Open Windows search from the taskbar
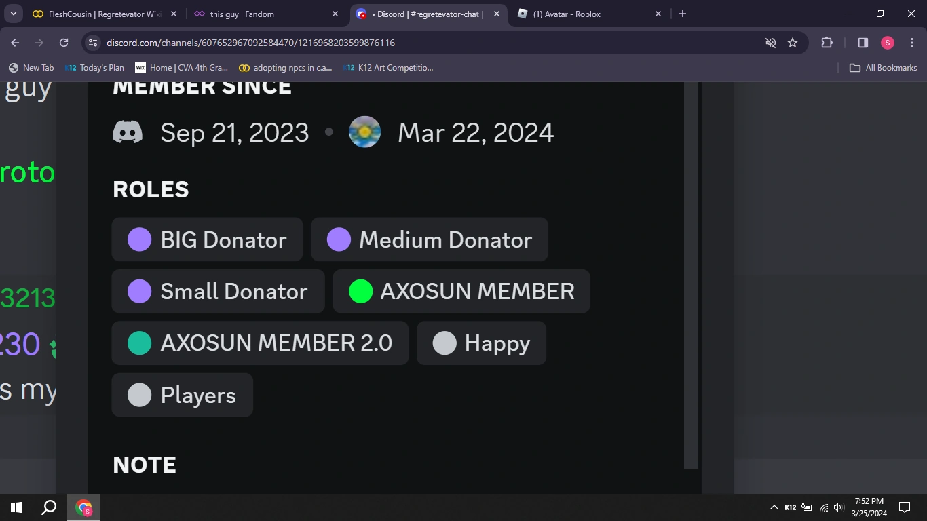Viewport: 927px width, 521px height. [x=48, y=507]
